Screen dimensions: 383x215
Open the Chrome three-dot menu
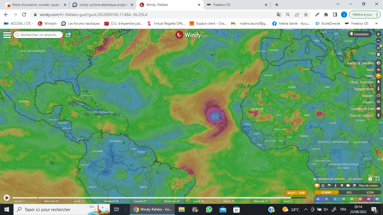coord(377,15)
